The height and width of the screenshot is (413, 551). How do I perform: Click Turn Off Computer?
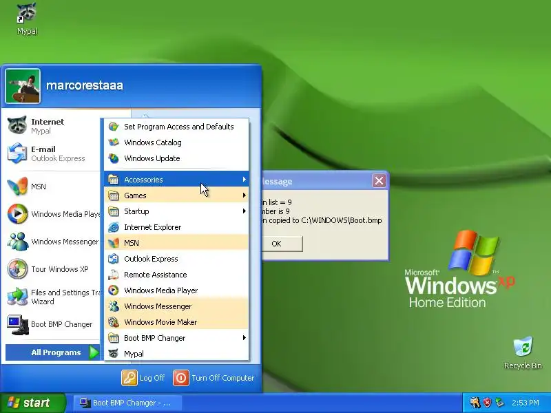pyautogui.click(x=214, y=378)
